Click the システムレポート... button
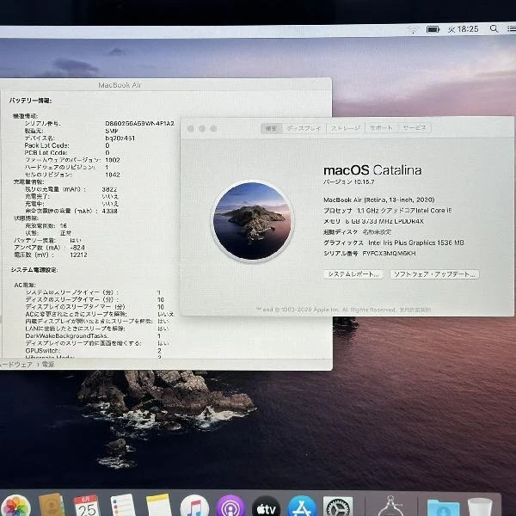 353,274
